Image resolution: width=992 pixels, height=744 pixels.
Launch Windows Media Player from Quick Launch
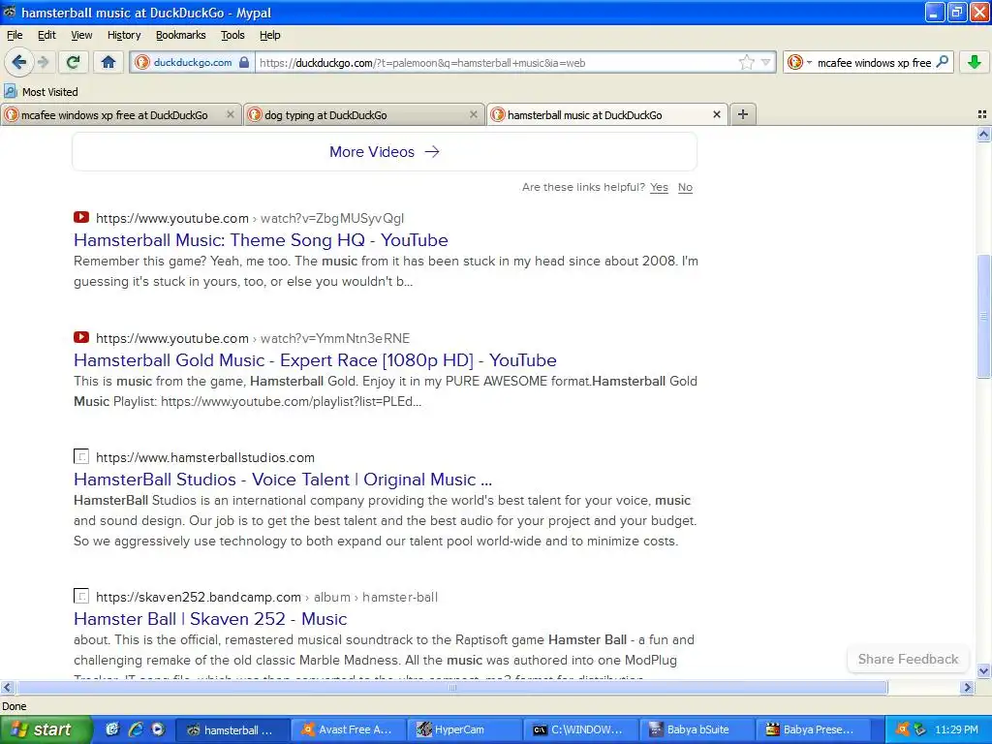pyautogui.click(x=158, y=729)
